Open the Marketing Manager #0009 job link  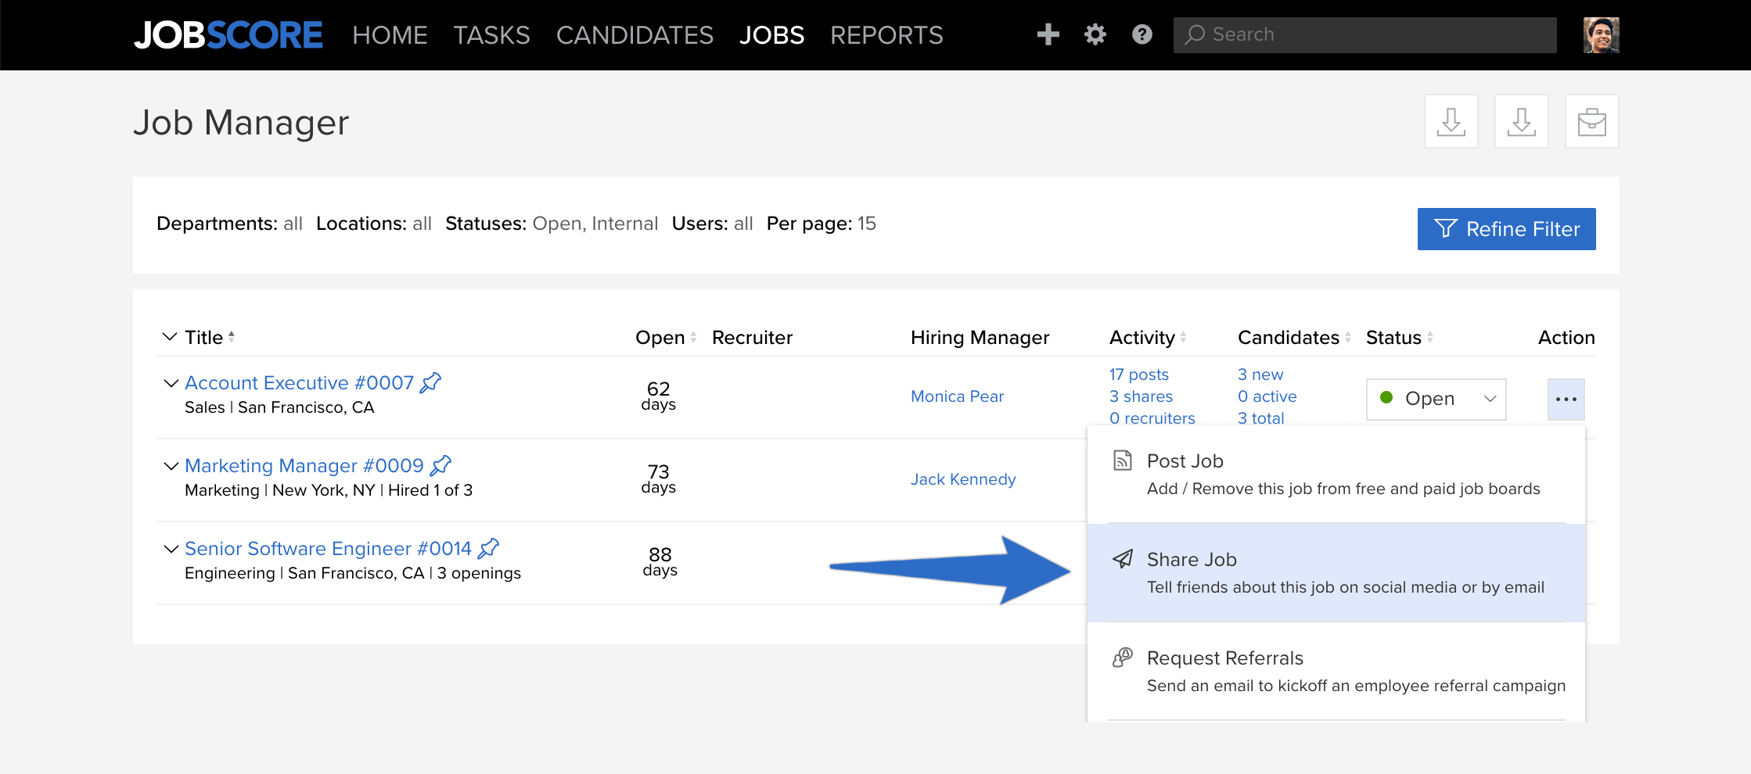point(304,465)
